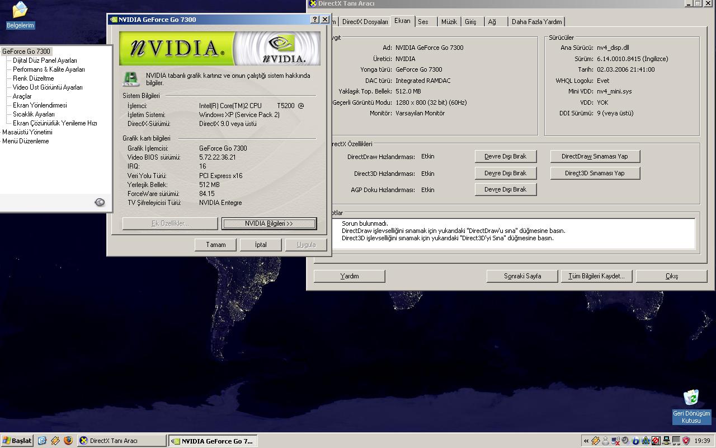
Task: Click the speaker volume icon in tray
Action: click(625, 441)
